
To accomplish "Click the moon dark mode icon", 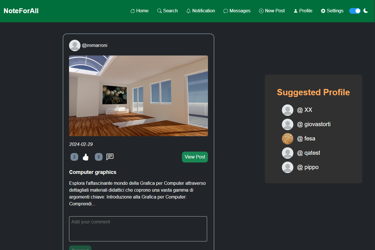I will point(366,11).
